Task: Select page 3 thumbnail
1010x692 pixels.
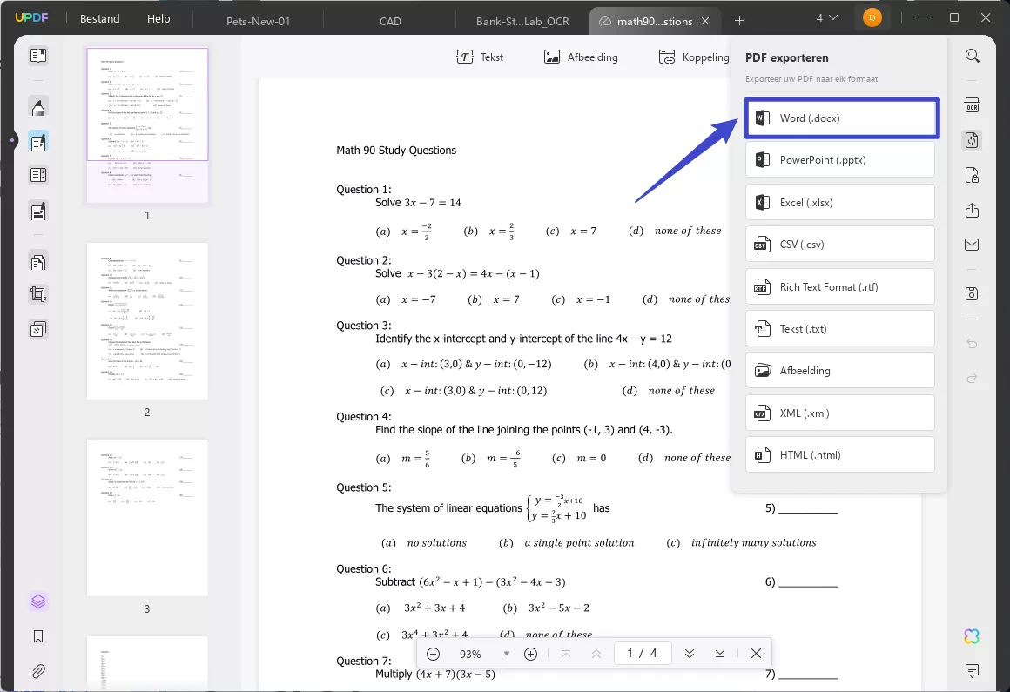Action: (147, 518)
